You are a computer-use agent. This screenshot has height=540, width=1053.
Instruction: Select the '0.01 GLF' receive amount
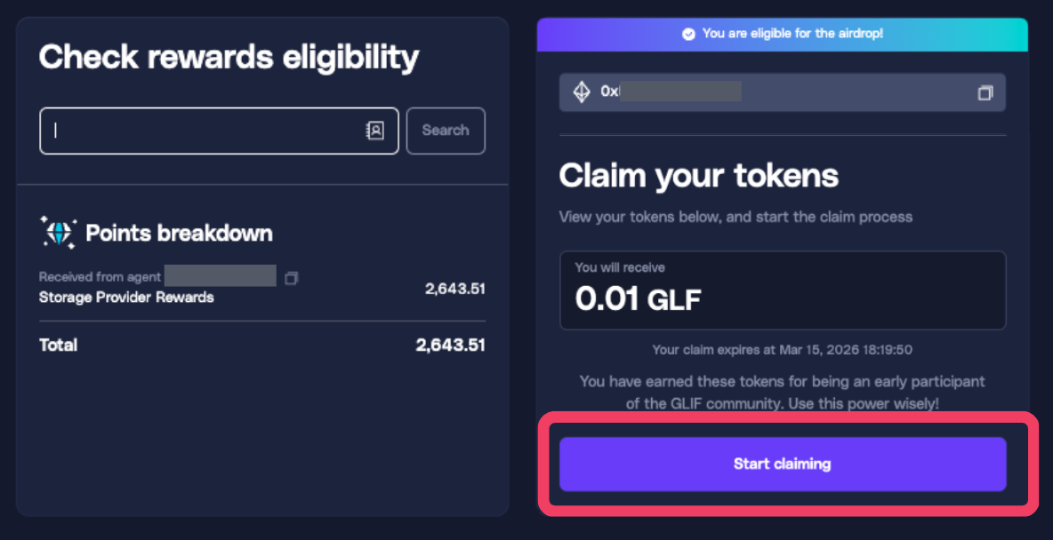[636, 299]
